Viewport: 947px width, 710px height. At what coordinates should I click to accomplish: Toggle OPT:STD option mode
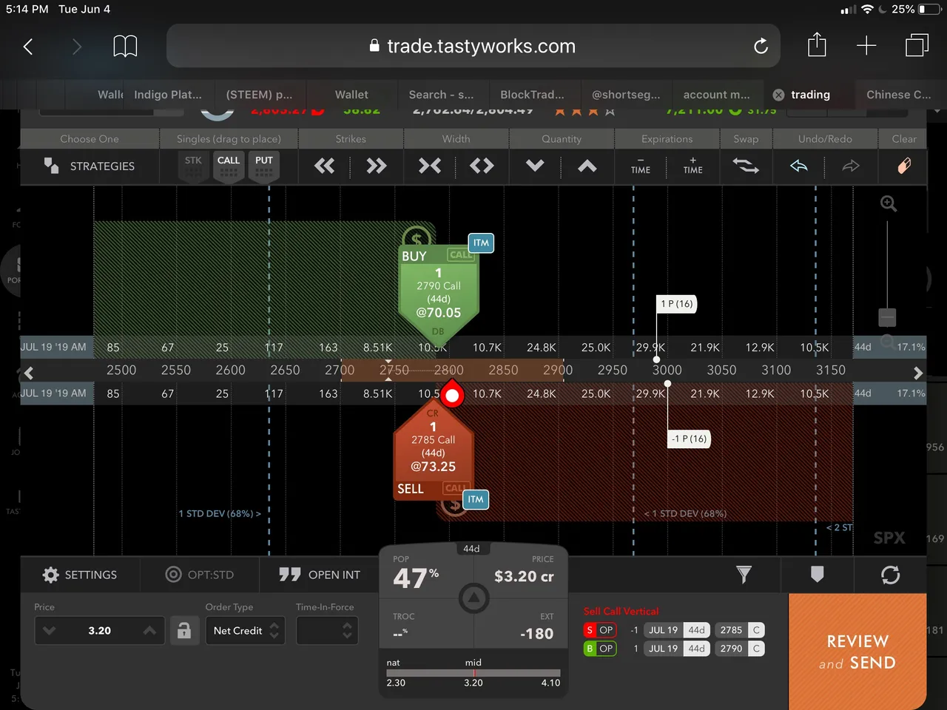[x=200, y=575]
